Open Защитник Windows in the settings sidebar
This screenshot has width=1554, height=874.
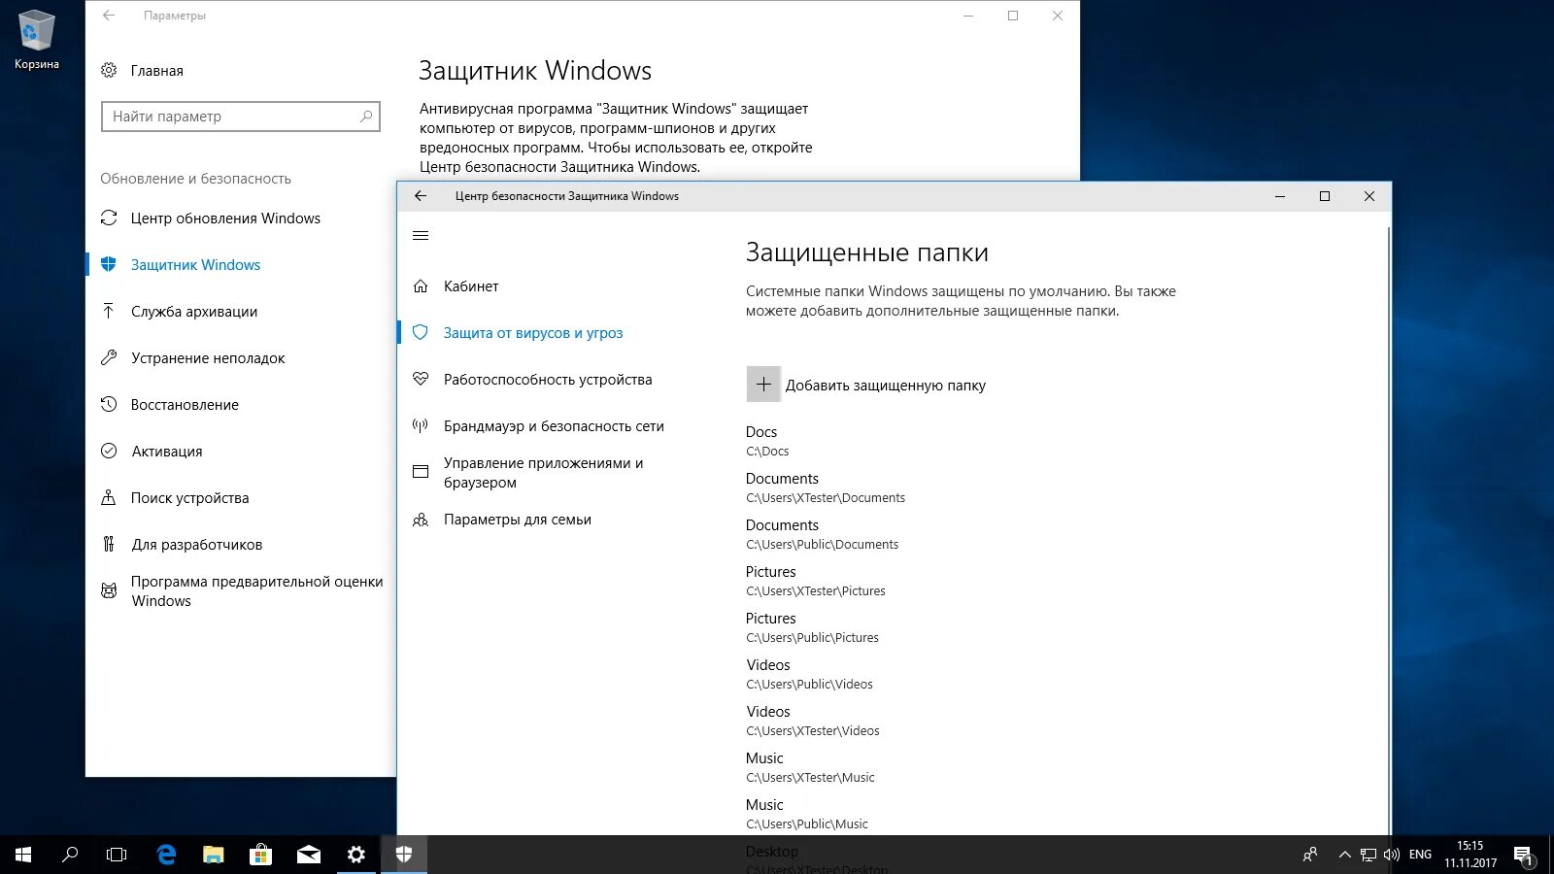pyautogui.click(x=195, y=264)
